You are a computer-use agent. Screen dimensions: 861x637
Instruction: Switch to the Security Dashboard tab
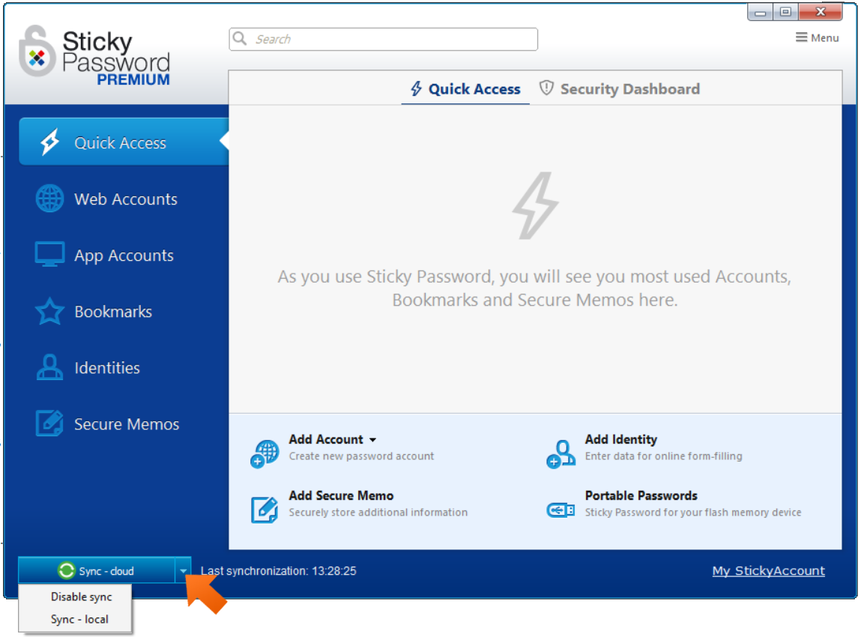tap(620, 89)
